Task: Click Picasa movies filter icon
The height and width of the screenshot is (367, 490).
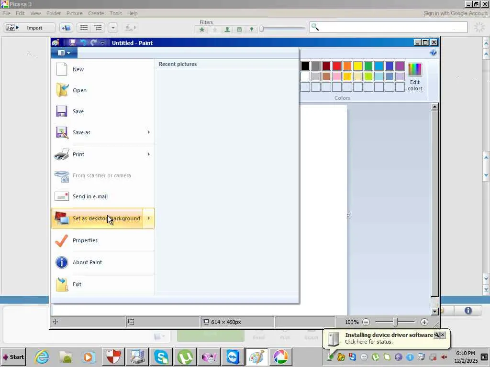Action: [x=239, y=30]
